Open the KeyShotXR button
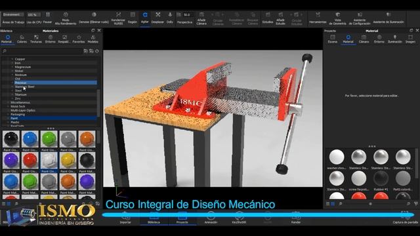The width and height of the screenshot is (420, 236). (x=239, y=218)
